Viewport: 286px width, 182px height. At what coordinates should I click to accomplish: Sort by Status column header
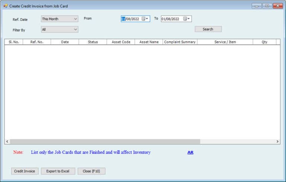pos(93,42)
